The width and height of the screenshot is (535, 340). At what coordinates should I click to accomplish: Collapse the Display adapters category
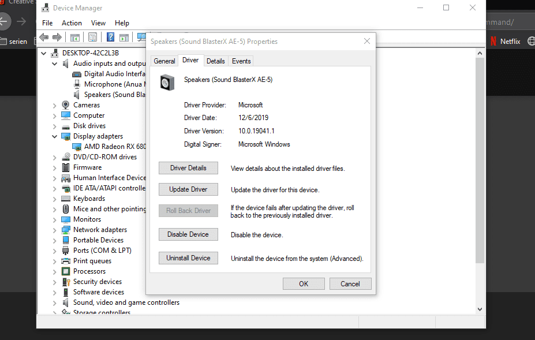[x=54, y=137]
